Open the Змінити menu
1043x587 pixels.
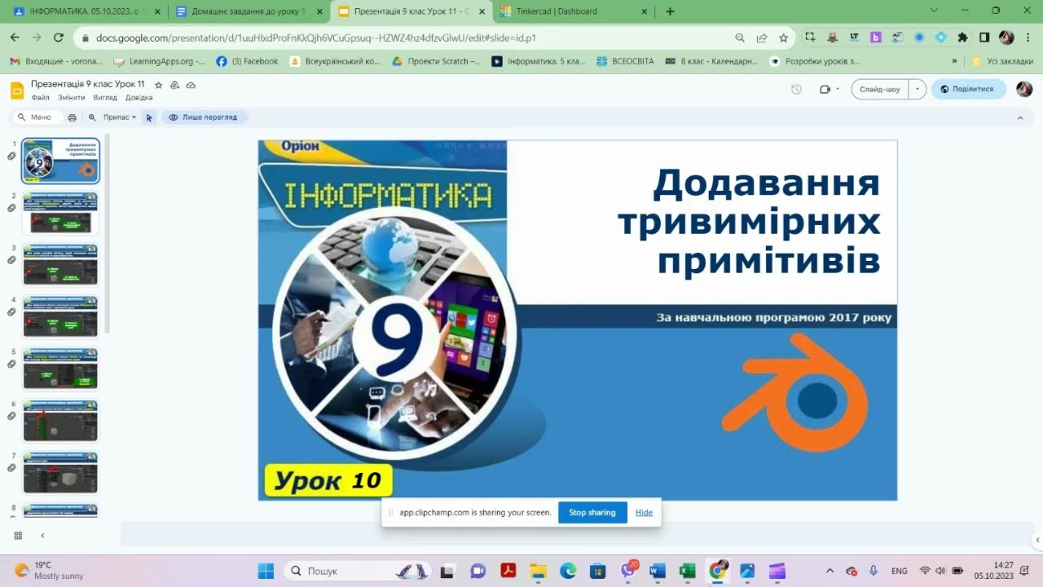coord(71,98)
